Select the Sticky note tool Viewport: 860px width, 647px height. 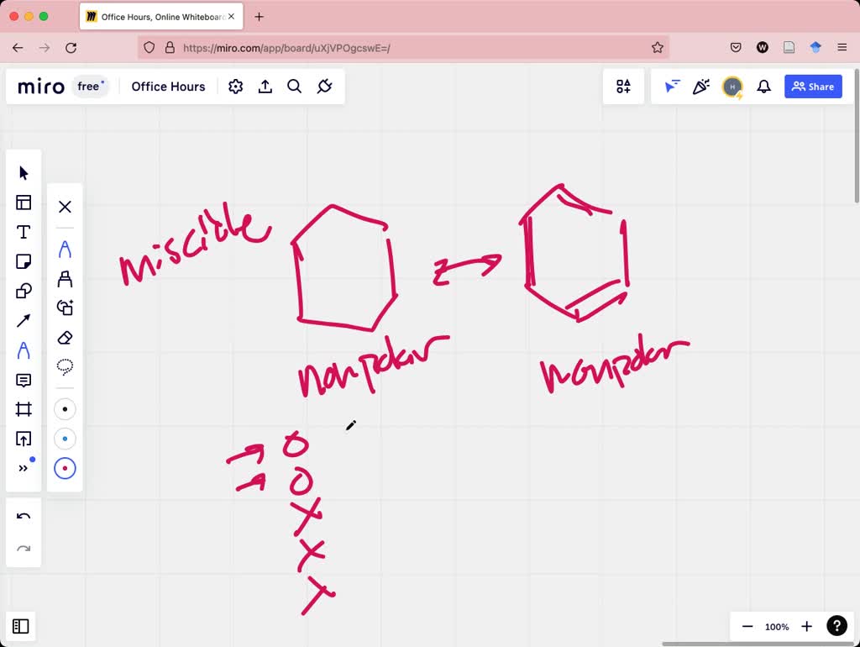click(23, 261)
